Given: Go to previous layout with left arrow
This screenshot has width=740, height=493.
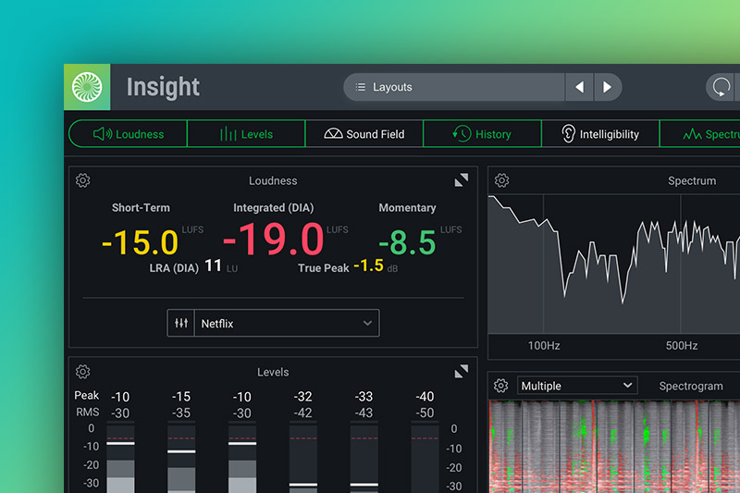Looking at the screenshot, I should point(579,87).
